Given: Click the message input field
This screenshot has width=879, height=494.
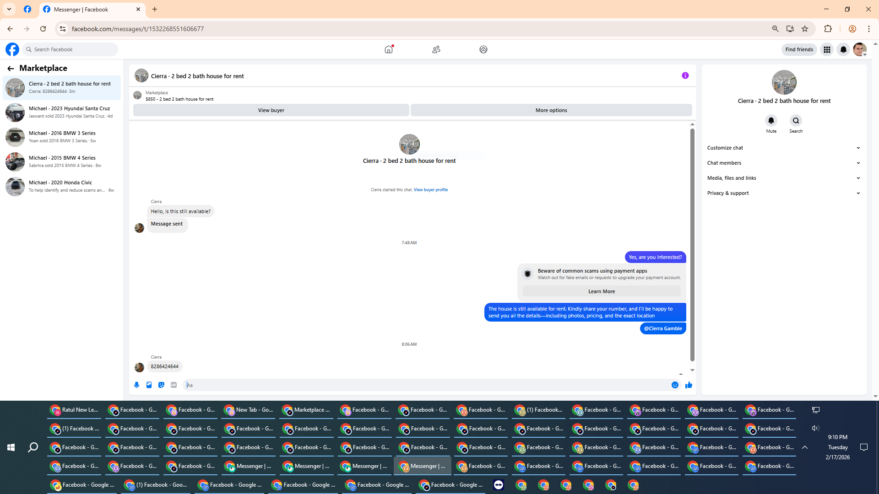Looking at the screenshot, I should (426, 385).
